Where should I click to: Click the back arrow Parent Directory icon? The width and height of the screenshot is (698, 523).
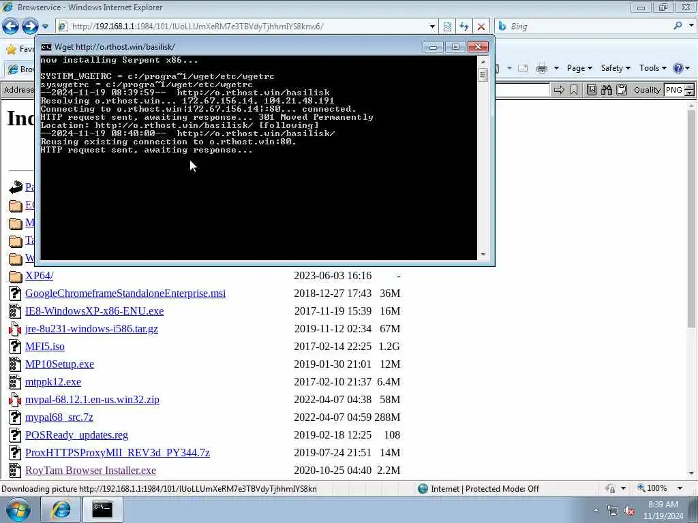(x=16, y=187)
